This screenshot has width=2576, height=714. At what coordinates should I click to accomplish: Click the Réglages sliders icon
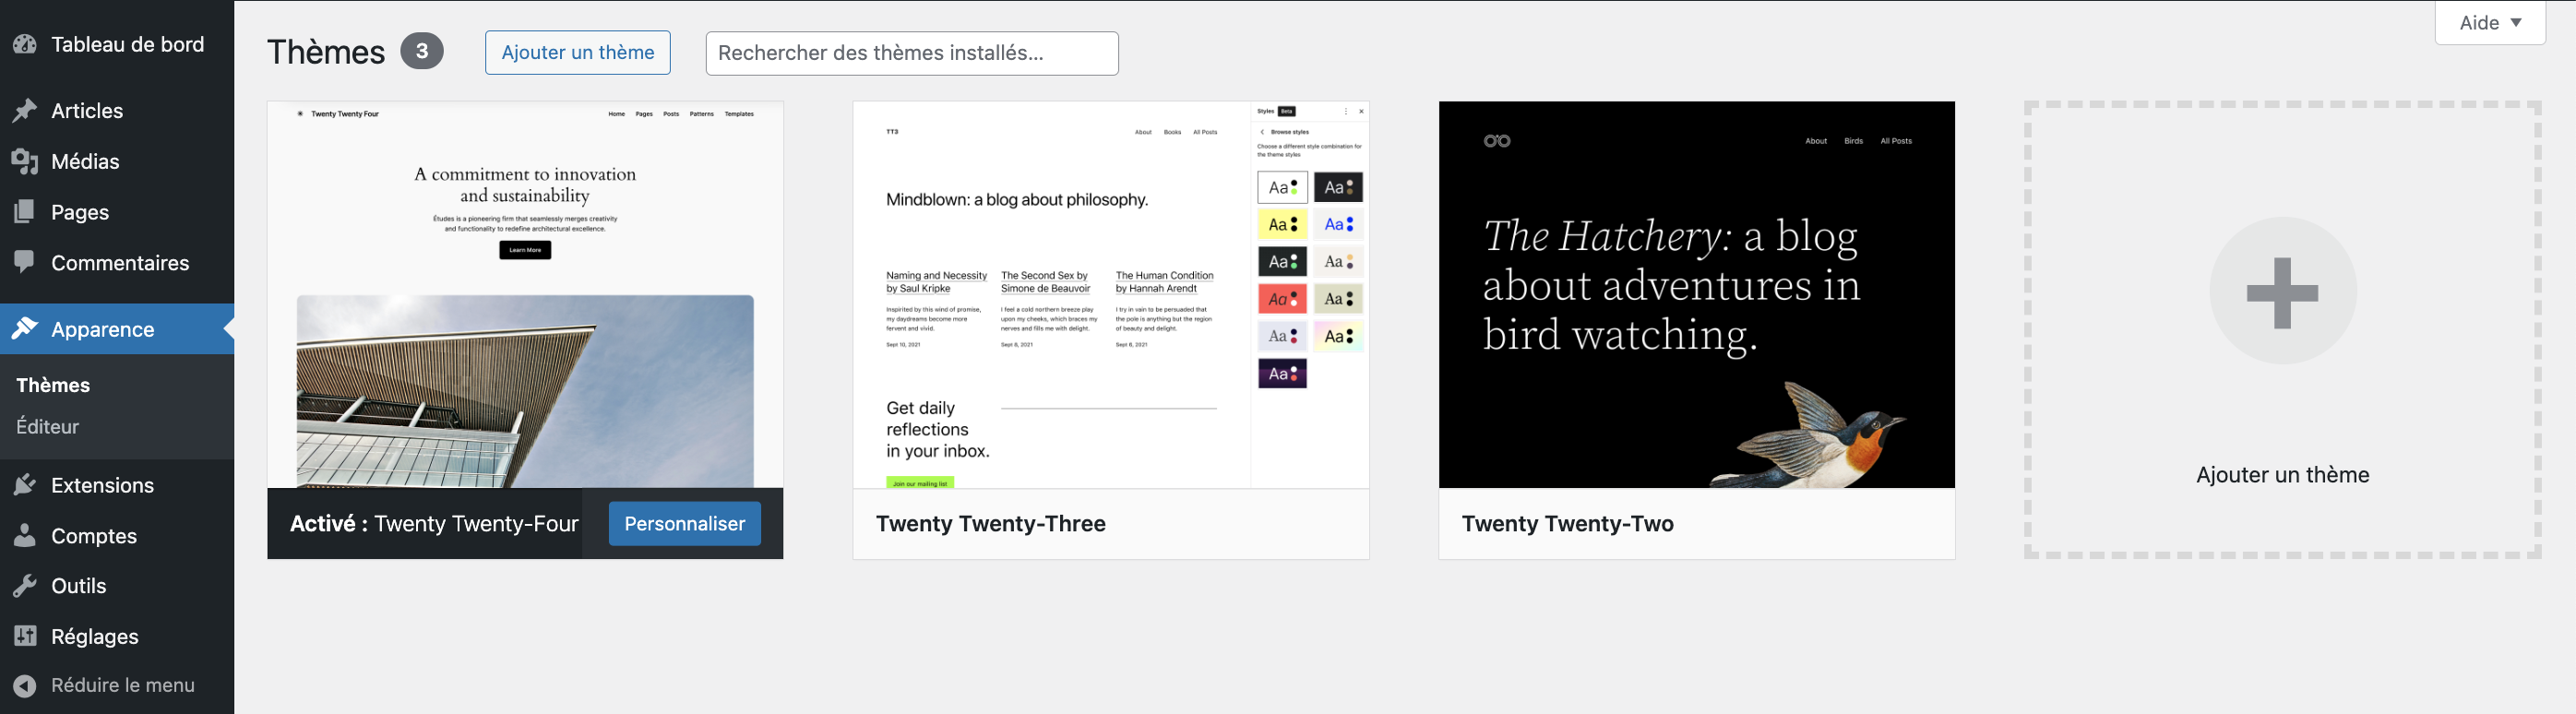tap(25, 637)
